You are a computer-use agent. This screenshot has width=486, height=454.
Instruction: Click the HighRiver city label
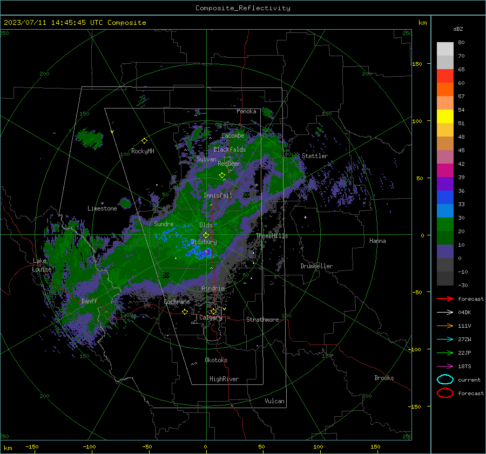point(224,379)
